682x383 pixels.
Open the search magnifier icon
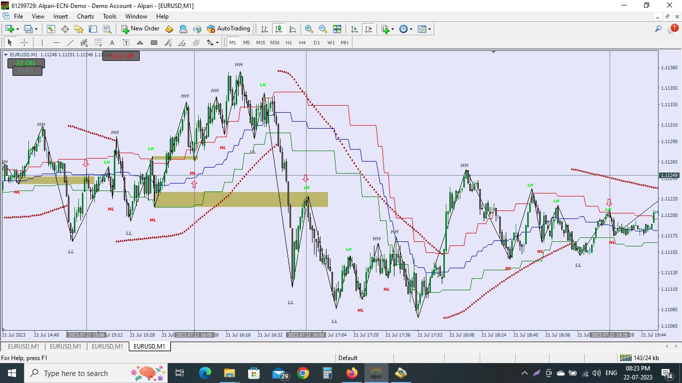(659, 29)
